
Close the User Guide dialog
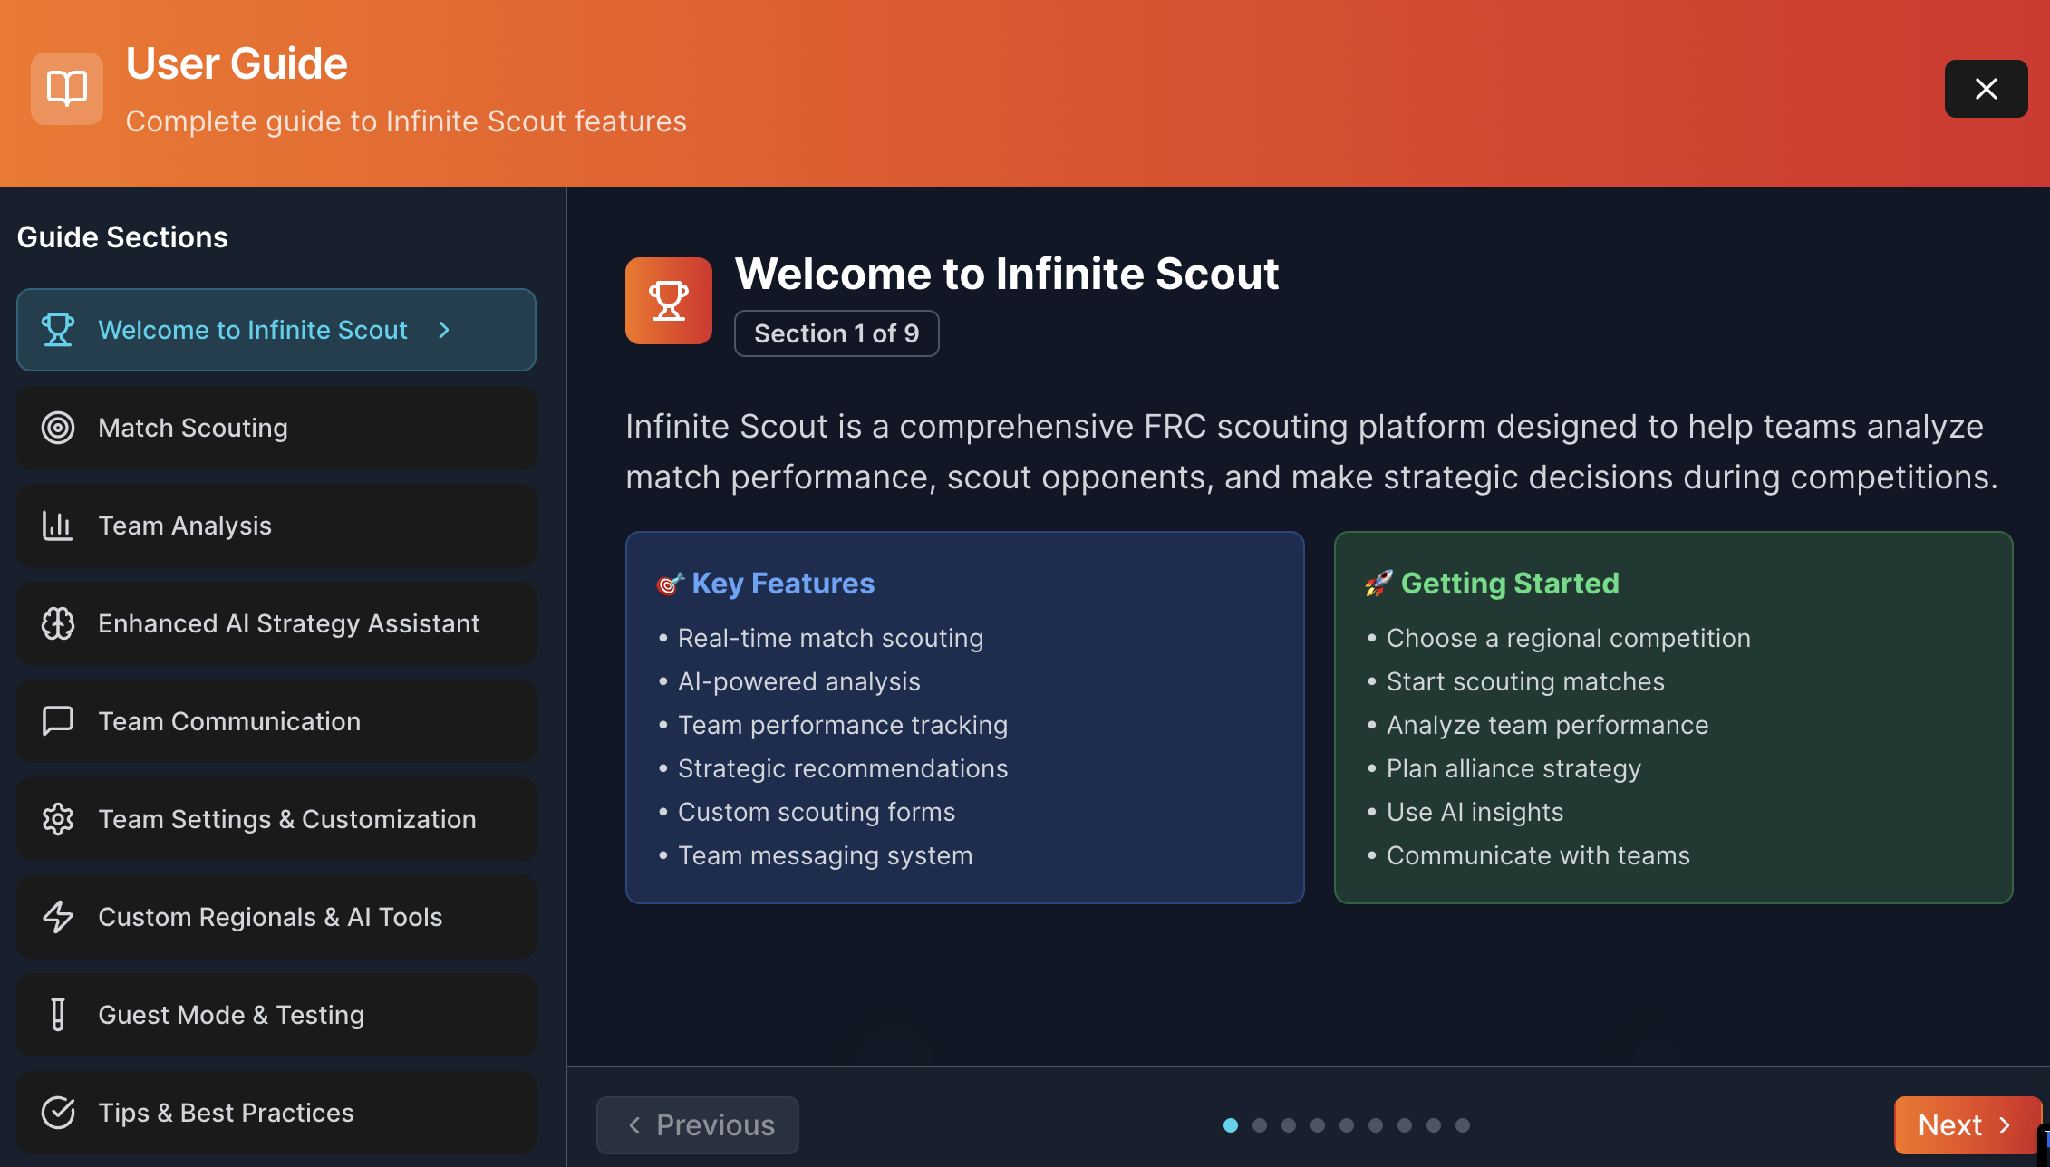(1986, 89)
